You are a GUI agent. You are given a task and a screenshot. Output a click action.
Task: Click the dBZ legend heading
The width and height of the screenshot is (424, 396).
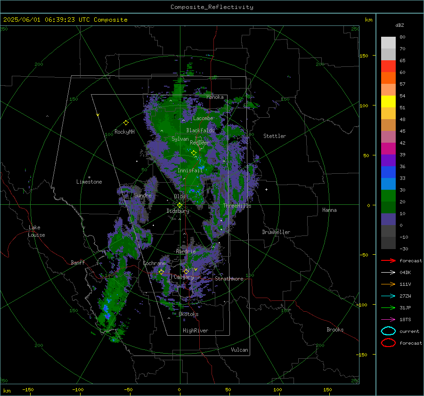click(x=400, y=25)
